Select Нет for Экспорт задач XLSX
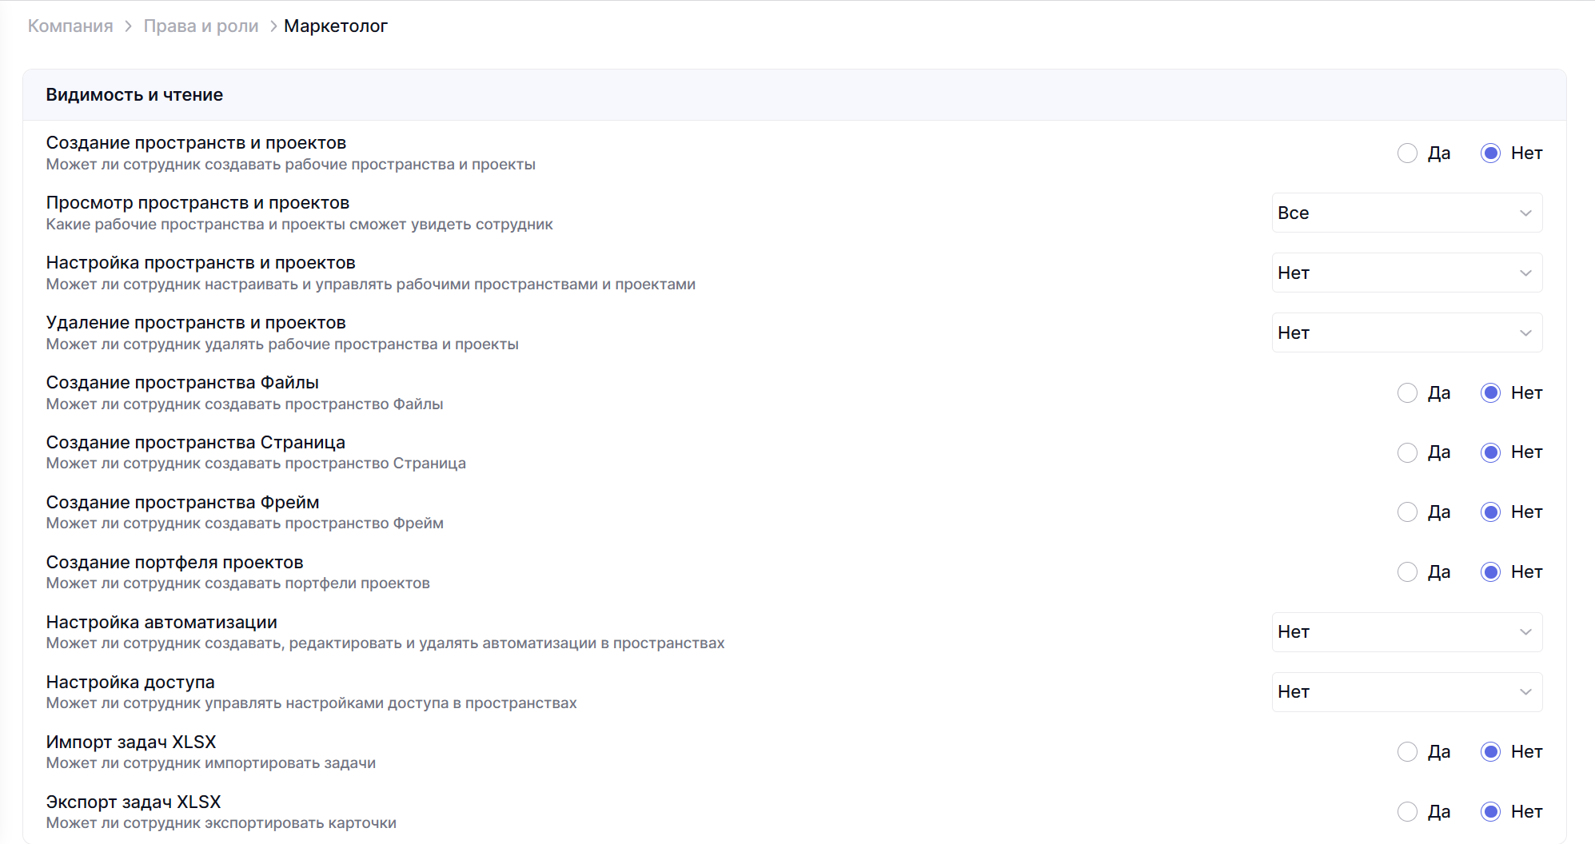 1490,812
